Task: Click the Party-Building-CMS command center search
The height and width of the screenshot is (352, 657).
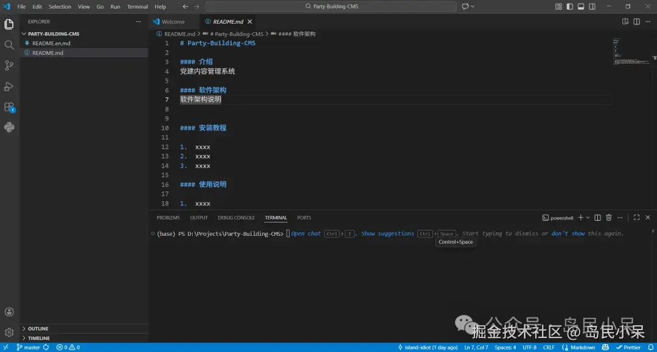Action: (331, 6)
